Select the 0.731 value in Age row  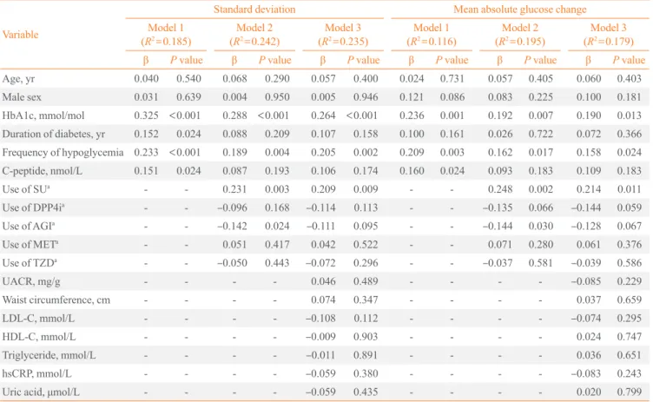pyautogui.click(x=452, y=79)
